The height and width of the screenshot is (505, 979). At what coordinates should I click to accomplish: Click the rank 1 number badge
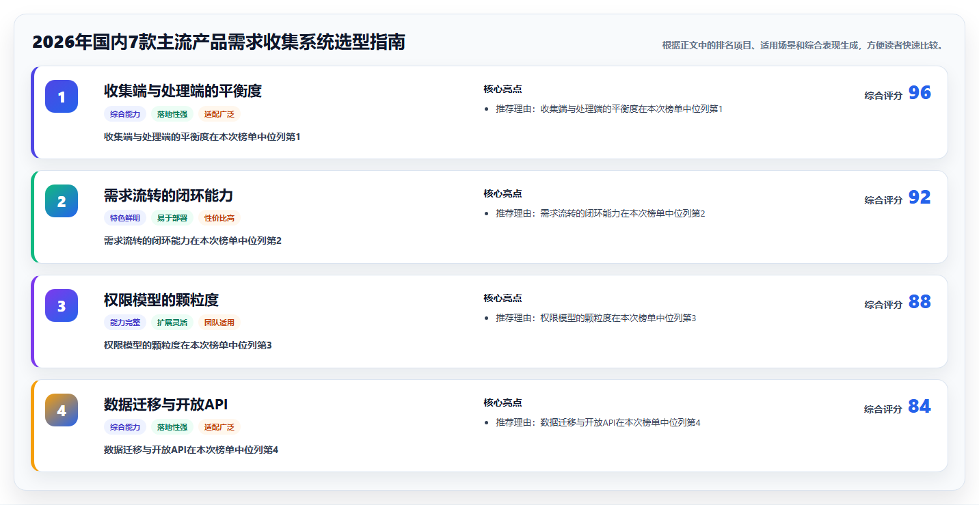click(x=62, y=96)
